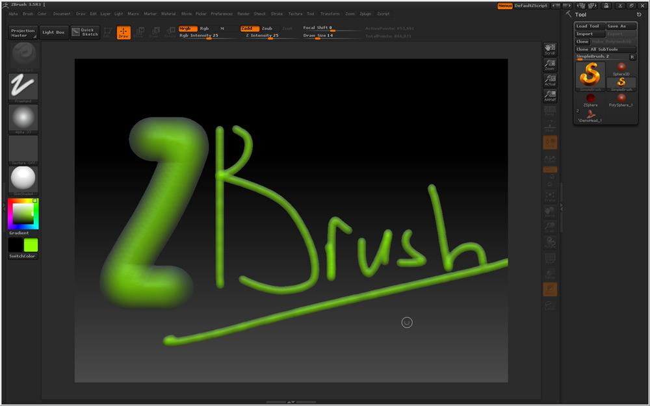
Task: Adjust the Draw Size slider
Action: [x=331, y=36]
